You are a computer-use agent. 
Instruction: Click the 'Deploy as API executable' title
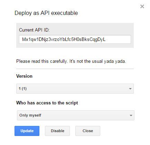click(x=46, y=13)
